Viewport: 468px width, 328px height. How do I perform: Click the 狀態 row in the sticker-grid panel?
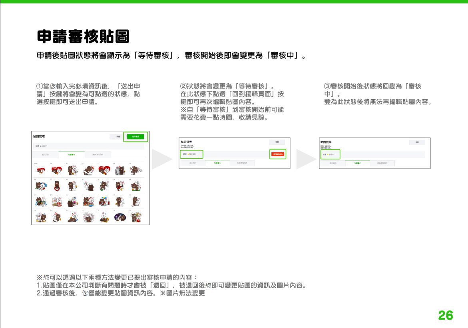(89, 146)
